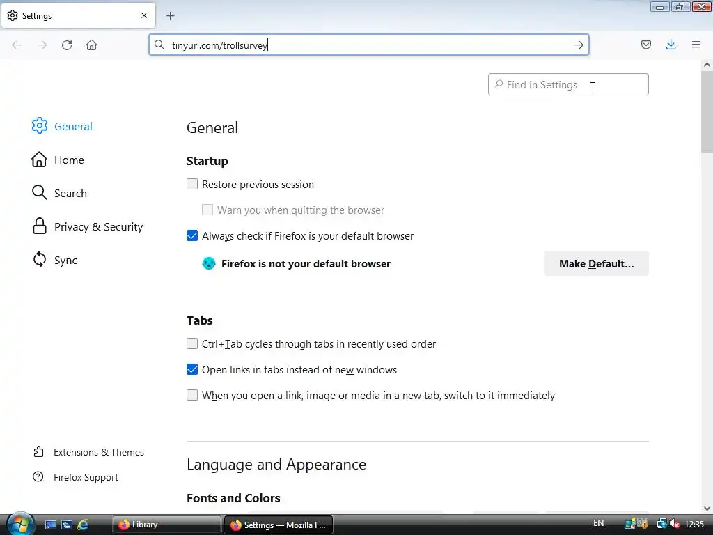Click Show Desktop quick launch icon
713x535 pixels.
point(50,525)
